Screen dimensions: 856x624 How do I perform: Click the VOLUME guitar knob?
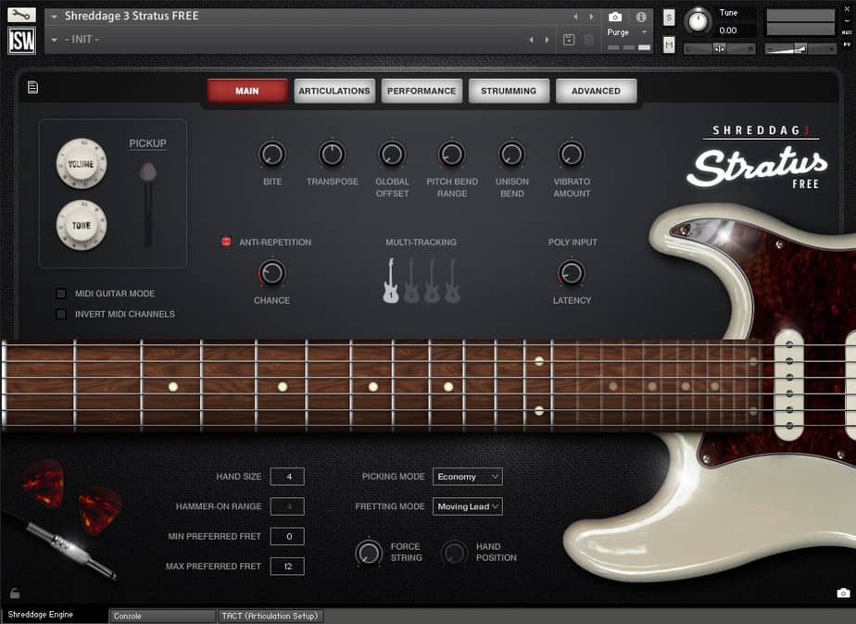(82, 164)
